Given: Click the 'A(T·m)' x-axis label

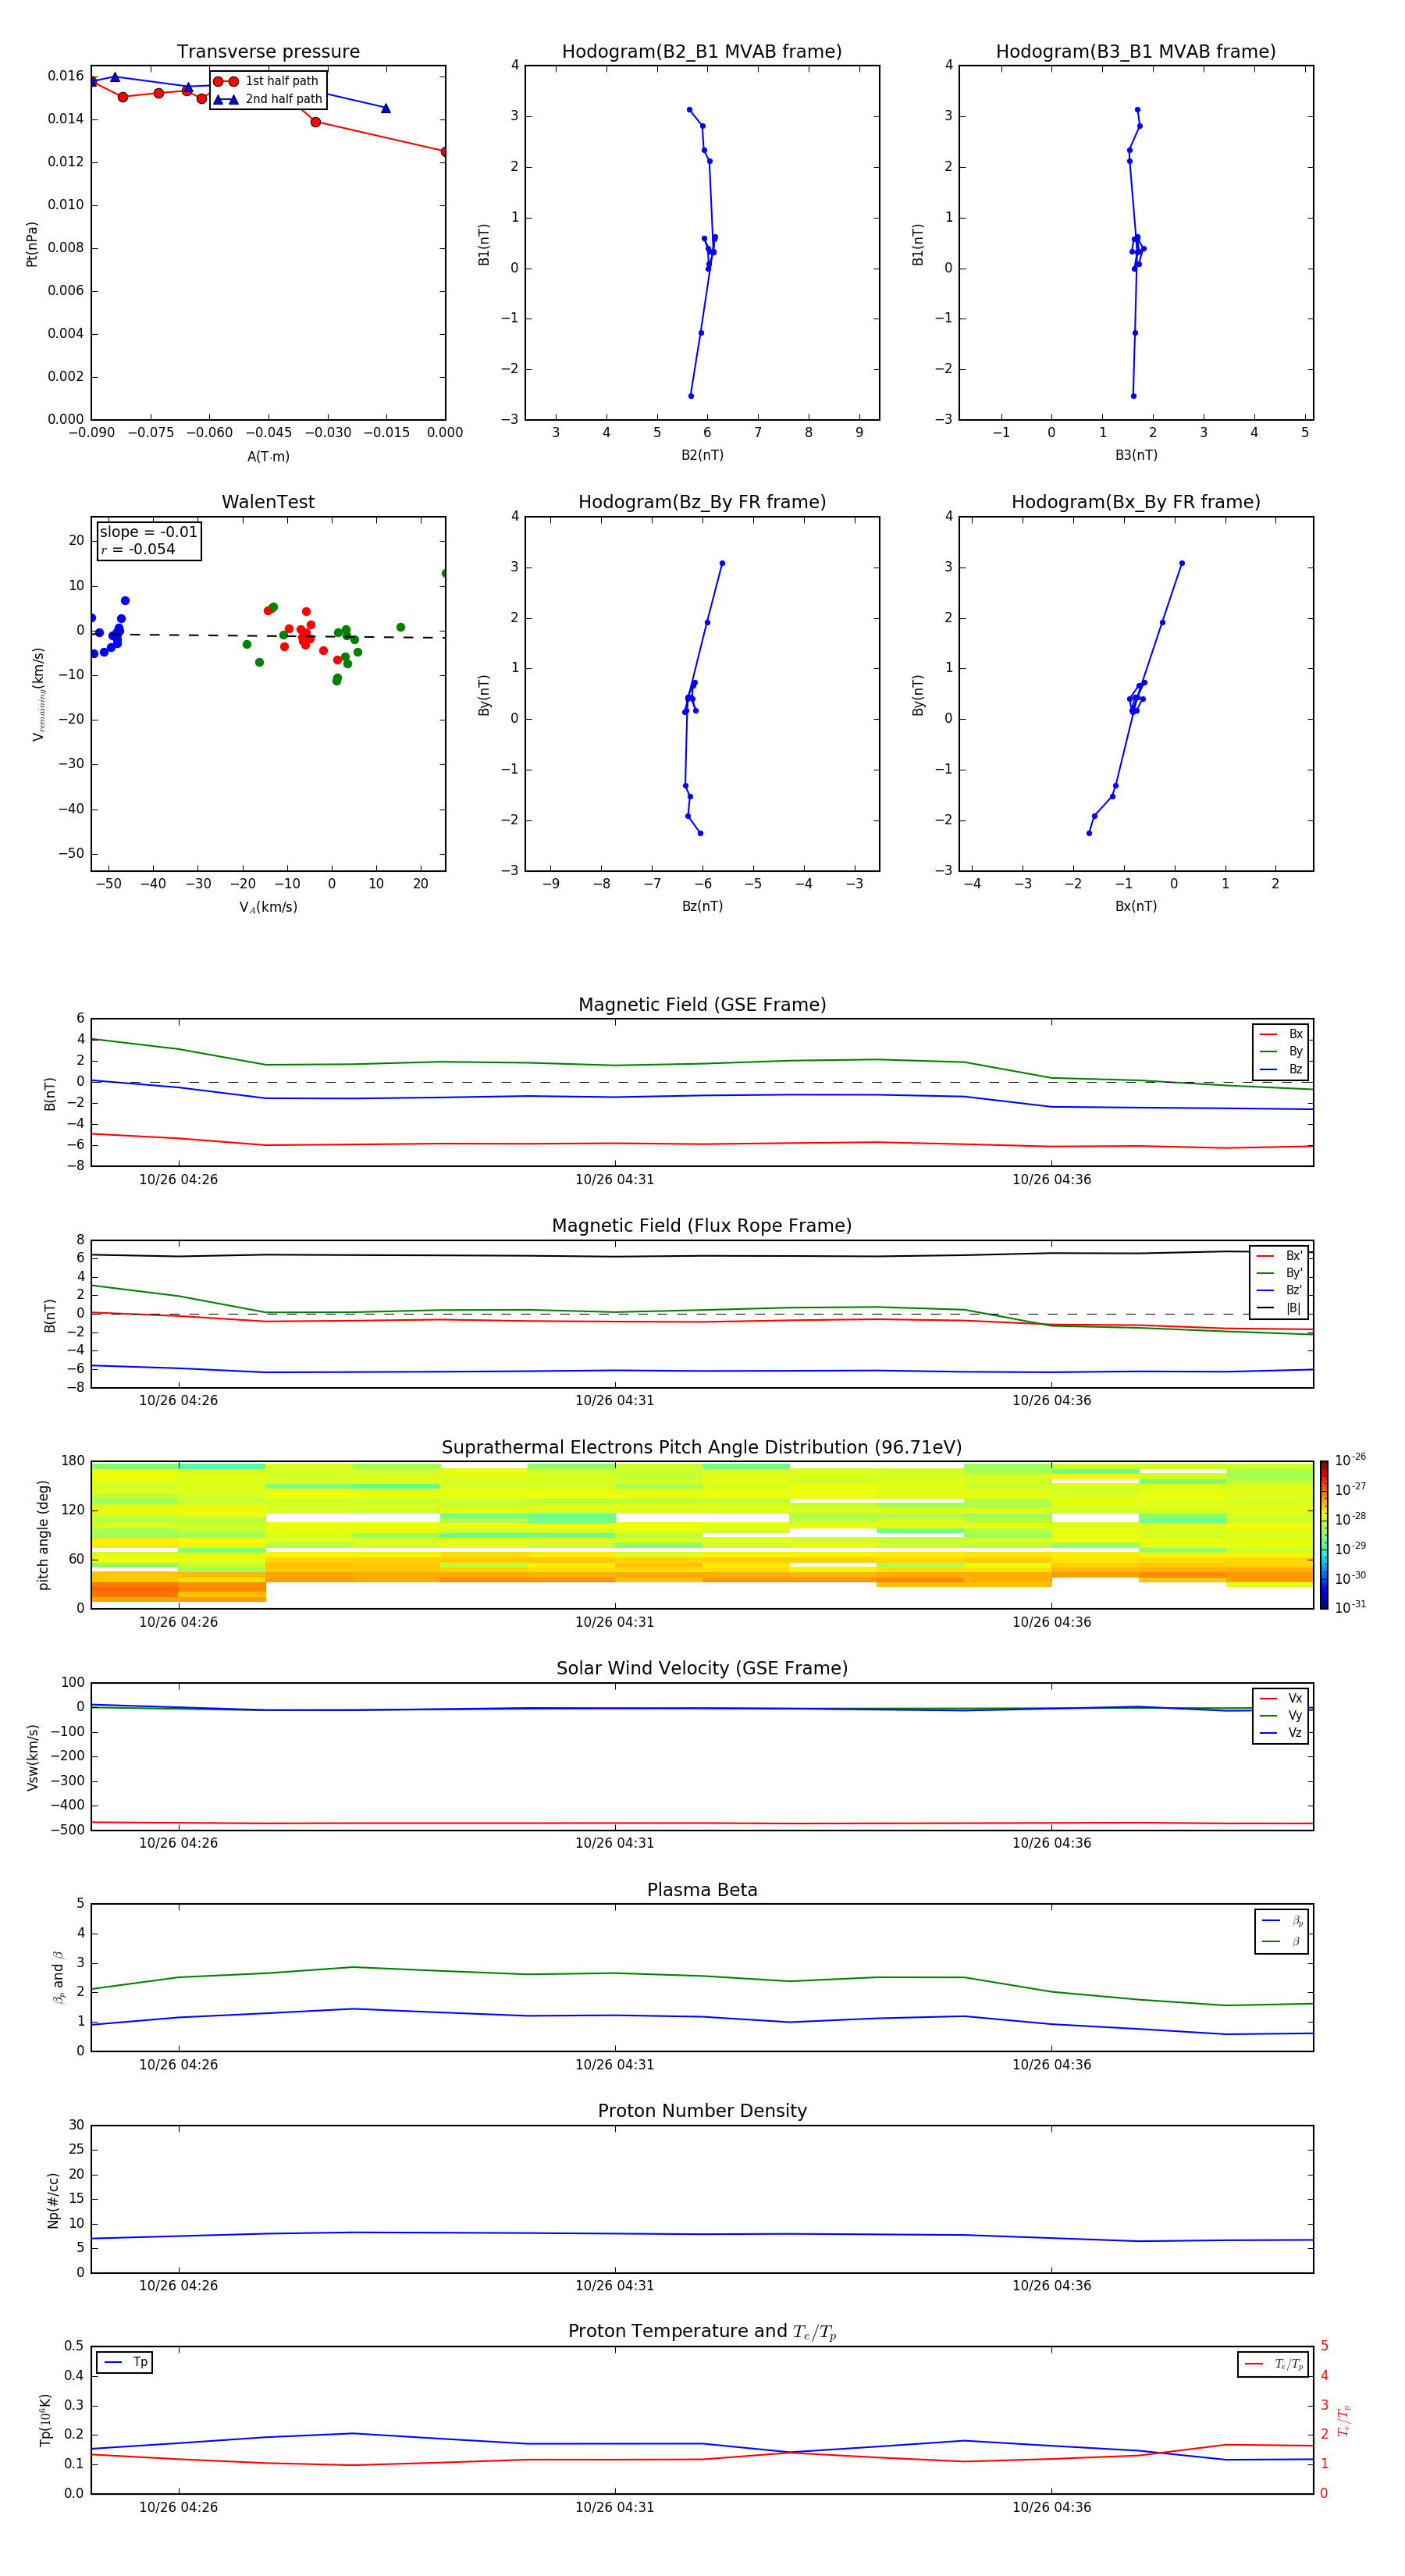Looking at the screenshot, I should (268, 456).
